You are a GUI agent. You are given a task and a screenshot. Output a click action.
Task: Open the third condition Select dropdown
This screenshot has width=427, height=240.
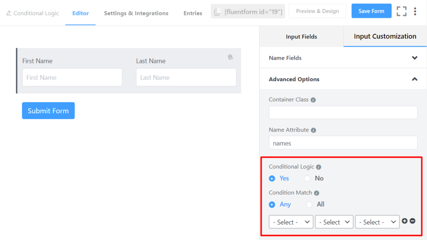pyautogui.click(x=377, y=222)
